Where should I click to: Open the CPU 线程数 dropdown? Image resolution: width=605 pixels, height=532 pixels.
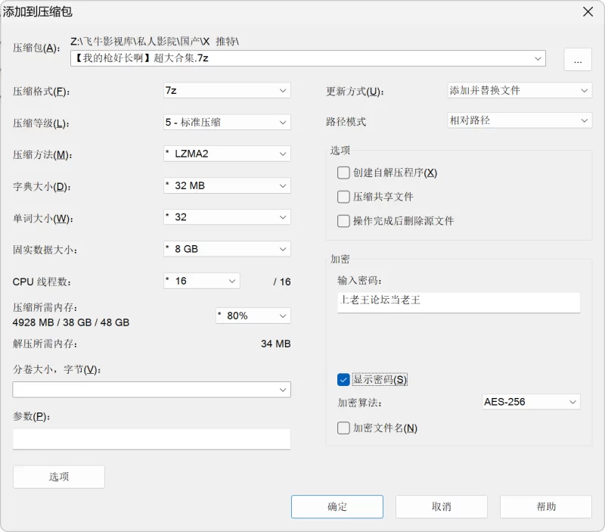[x=202, y=281]
